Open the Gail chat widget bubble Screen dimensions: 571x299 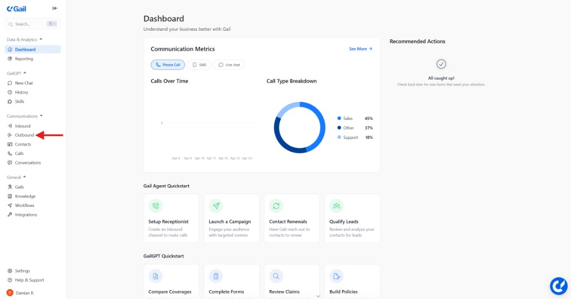point(558,286)
